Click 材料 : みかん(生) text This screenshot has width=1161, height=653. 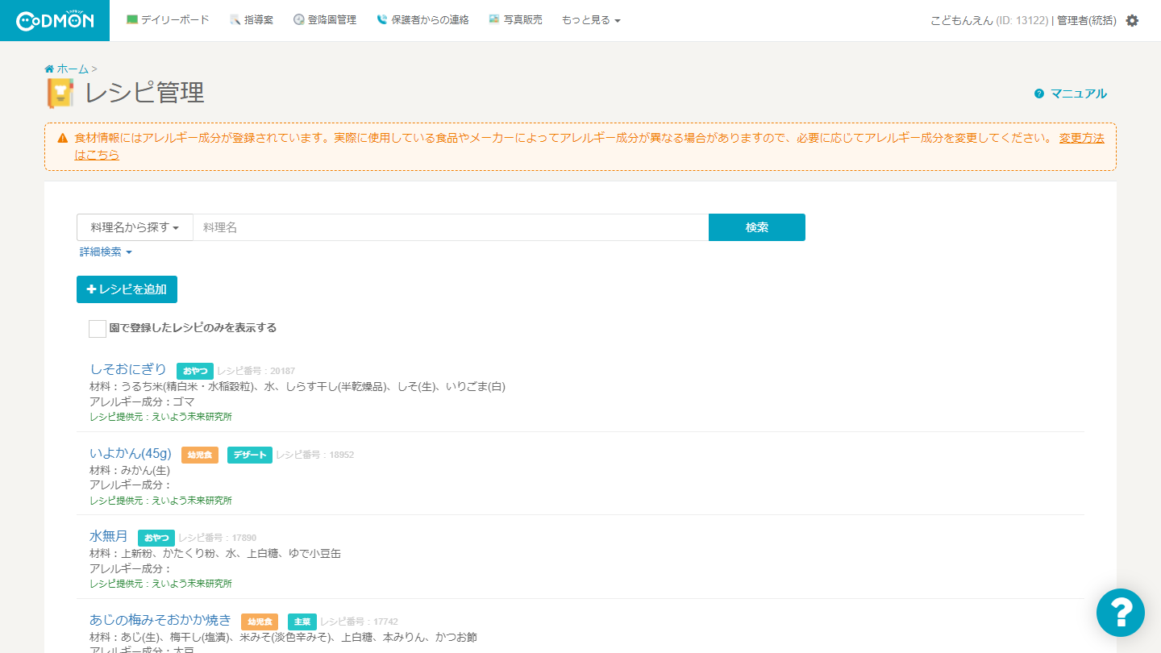[x=130, y=470]
